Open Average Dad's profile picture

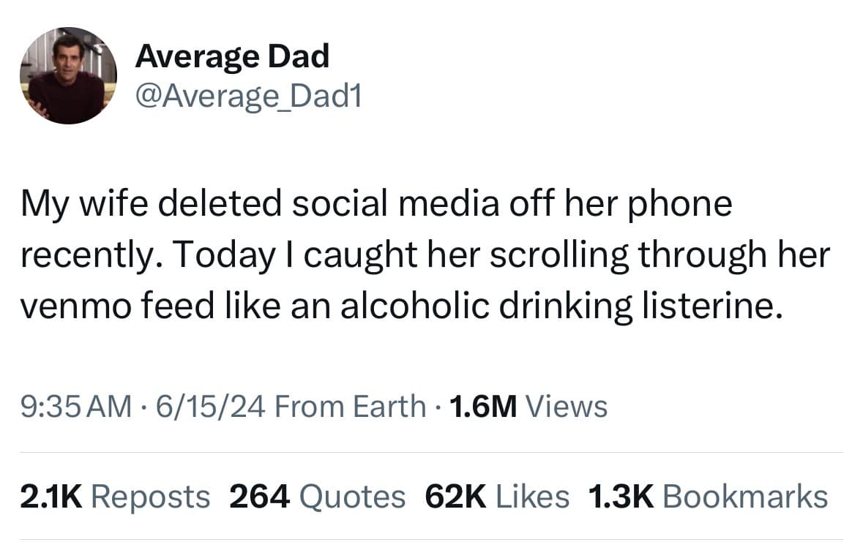[x=69, y=73]
